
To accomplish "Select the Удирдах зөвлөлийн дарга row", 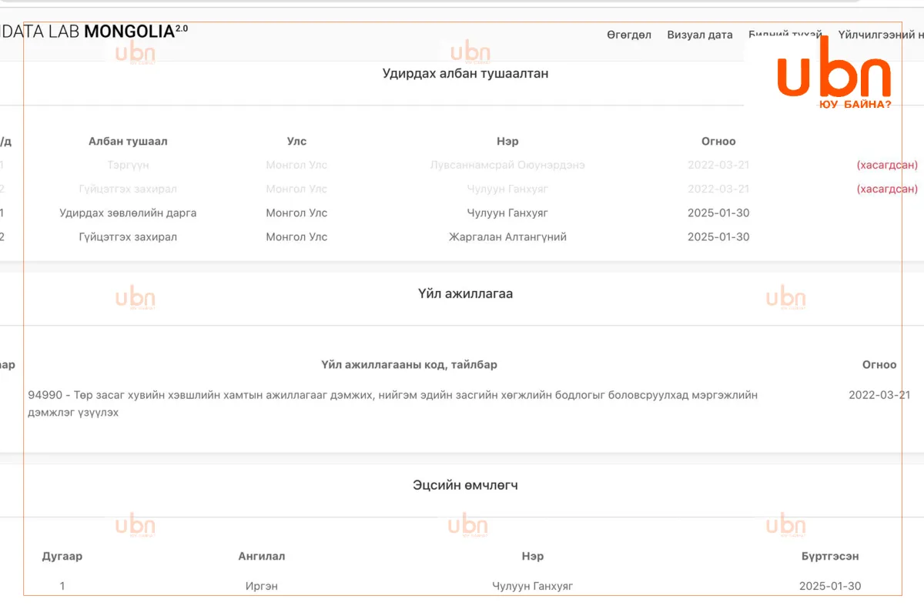I will click(x=462, y=213).
